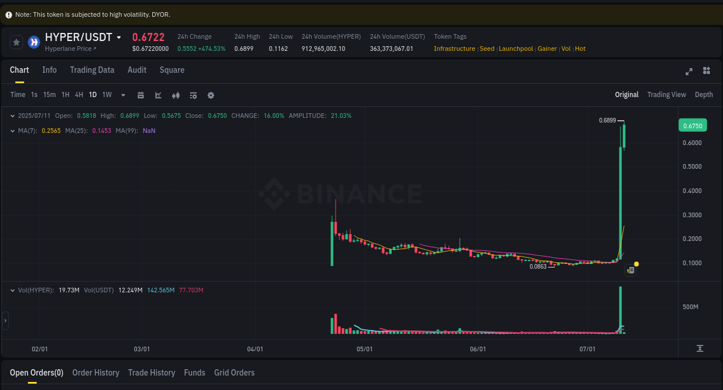Open the Order History tab

tap(95, 373)
